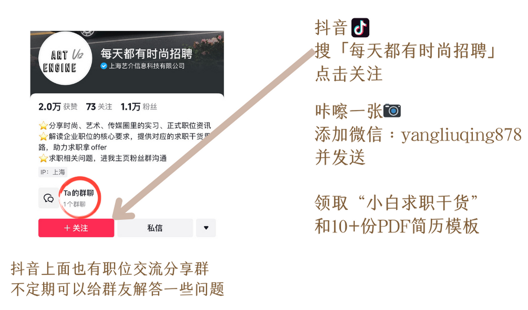The height and width of the screenshot is (310, 528).
Task: Click the profile name 每天都有时尚招聘
Action: [147, 54]
